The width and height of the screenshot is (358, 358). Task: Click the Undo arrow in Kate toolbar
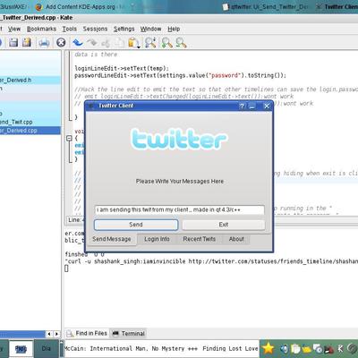[78, 42]
